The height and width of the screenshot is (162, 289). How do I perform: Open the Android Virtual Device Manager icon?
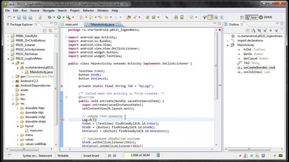[x=182, y=17]
